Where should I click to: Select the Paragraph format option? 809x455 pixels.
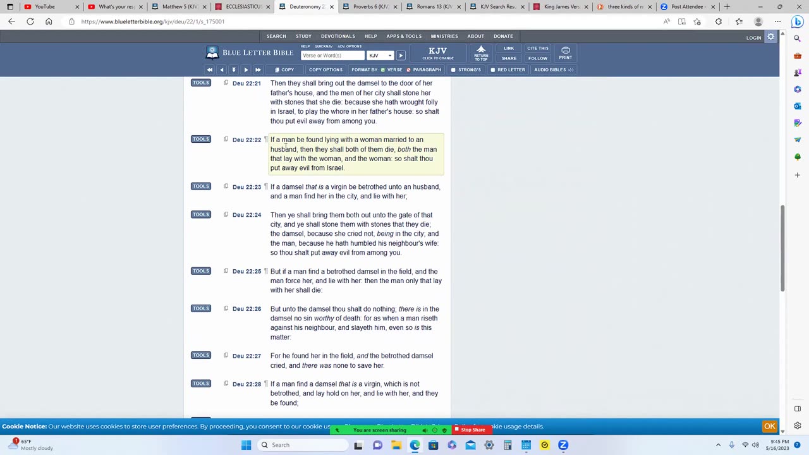click(x=423, y=70)
